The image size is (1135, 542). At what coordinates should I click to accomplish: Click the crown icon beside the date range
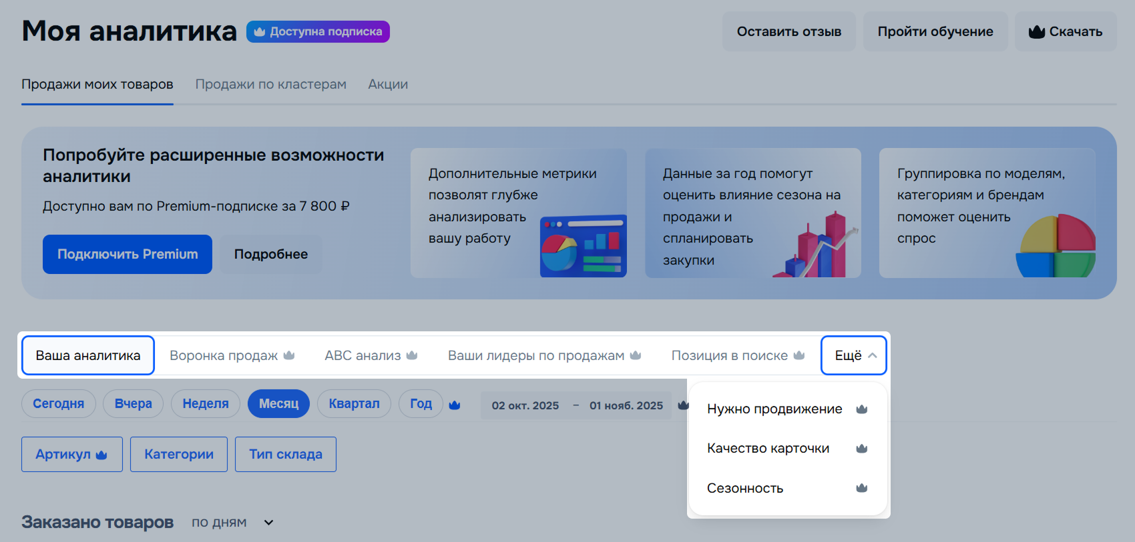pyautogui.click(x=682, y=405)
